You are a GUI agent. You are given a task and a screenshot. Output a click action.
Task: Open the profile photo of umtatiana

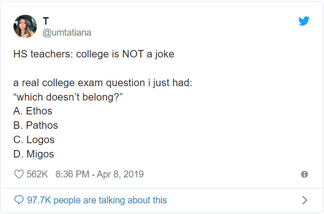pos(25,26)
